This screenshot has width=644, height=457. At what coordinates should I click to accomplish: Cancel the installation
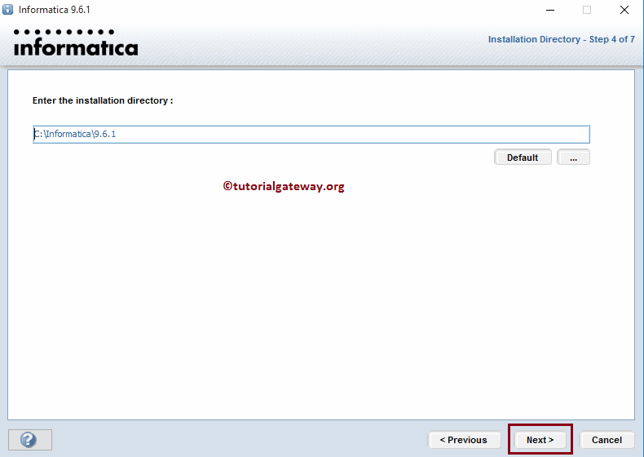click(607, 440)
